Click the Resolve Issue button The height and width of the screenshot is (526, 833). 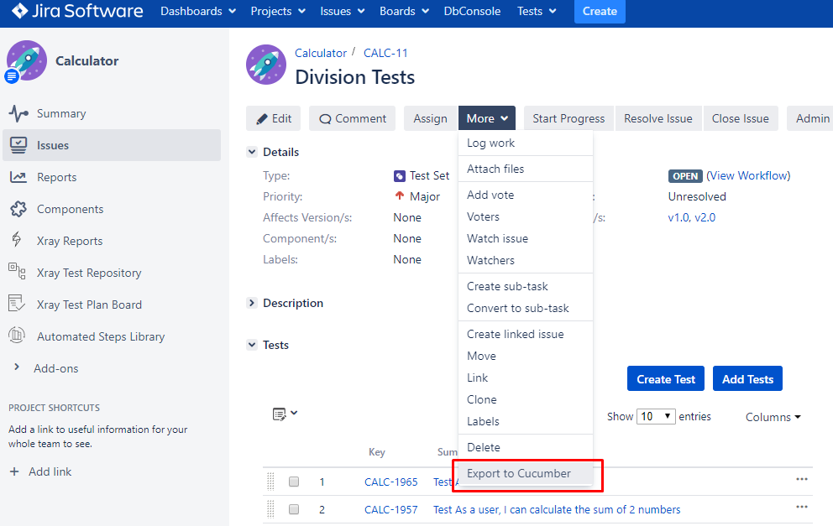[658, 118]
